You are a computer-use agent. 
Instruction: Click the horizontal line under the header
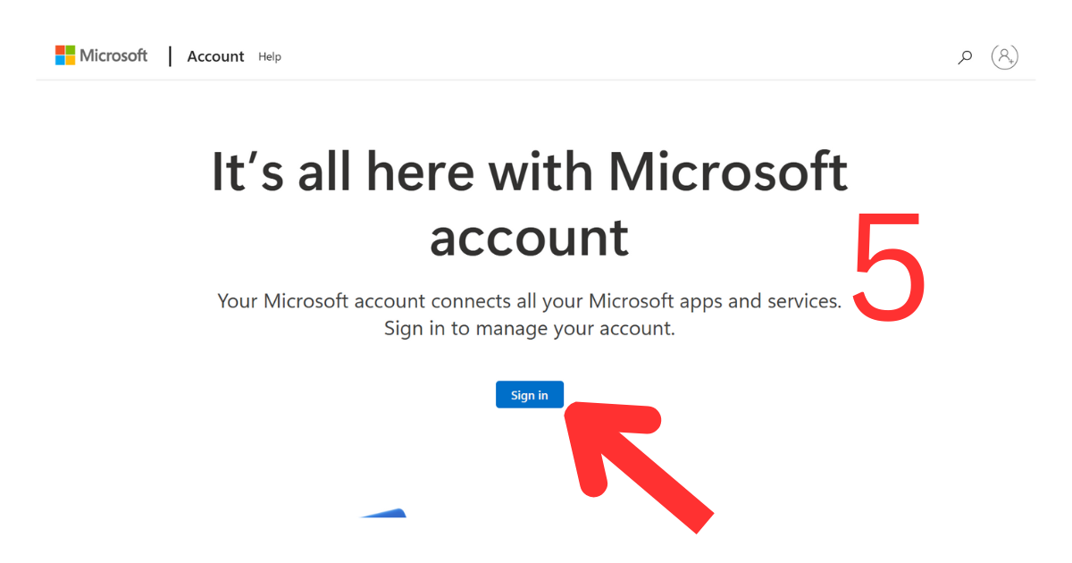(536, 80)
